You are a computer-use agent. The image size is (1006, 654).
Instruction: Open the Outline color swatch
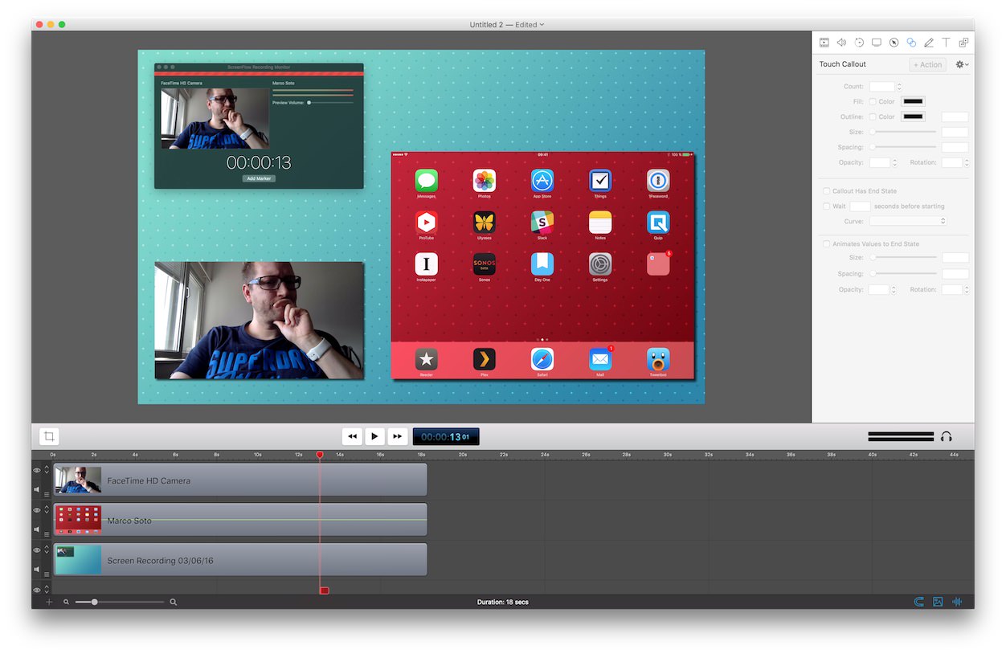pyautogui.click(x=913, y=117)
